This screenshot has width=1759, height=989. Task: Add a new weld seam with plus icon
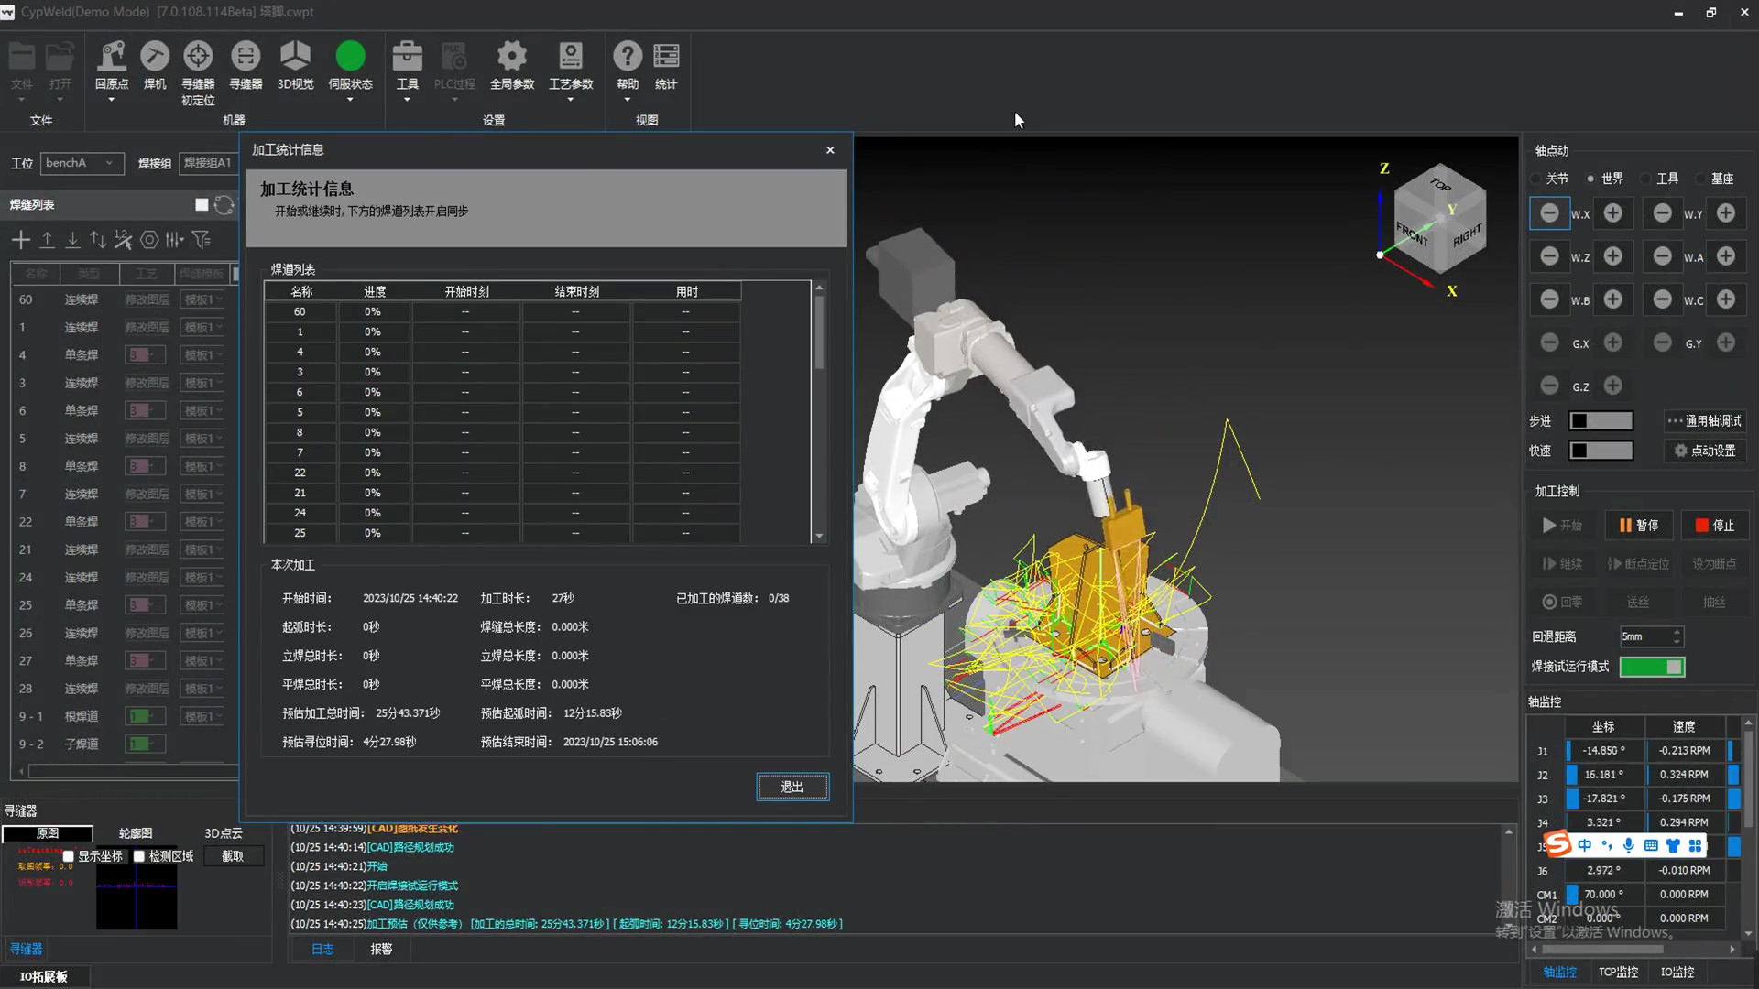click(21, 240)
